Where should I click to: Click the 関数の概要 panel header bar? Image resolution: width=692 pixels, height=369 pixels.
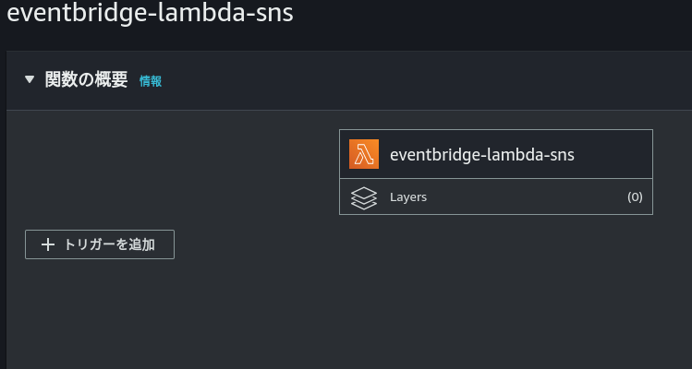coord(349,80)
